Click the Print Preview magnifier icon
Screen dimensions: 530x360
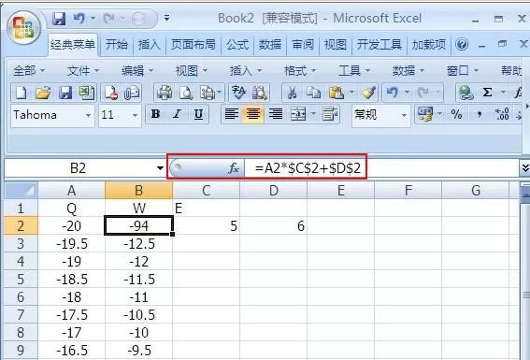coord(186,93)
